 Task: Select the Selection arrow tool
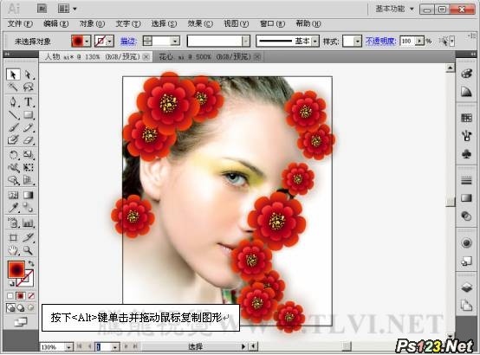point(13,74)
